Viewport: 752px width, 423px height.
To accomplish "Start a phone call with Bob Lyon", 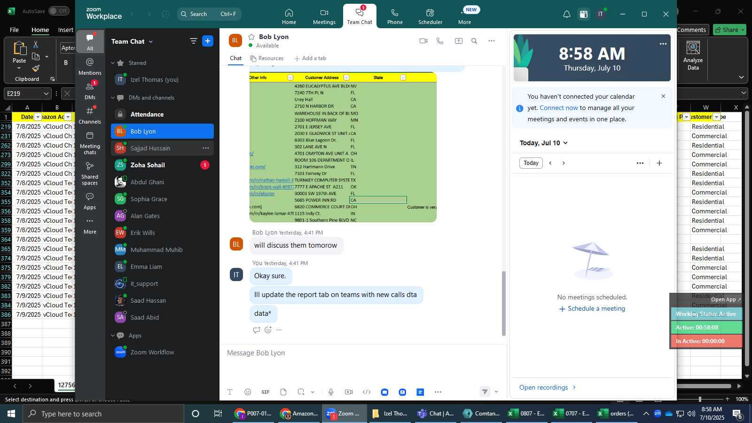I will [440, 41].
